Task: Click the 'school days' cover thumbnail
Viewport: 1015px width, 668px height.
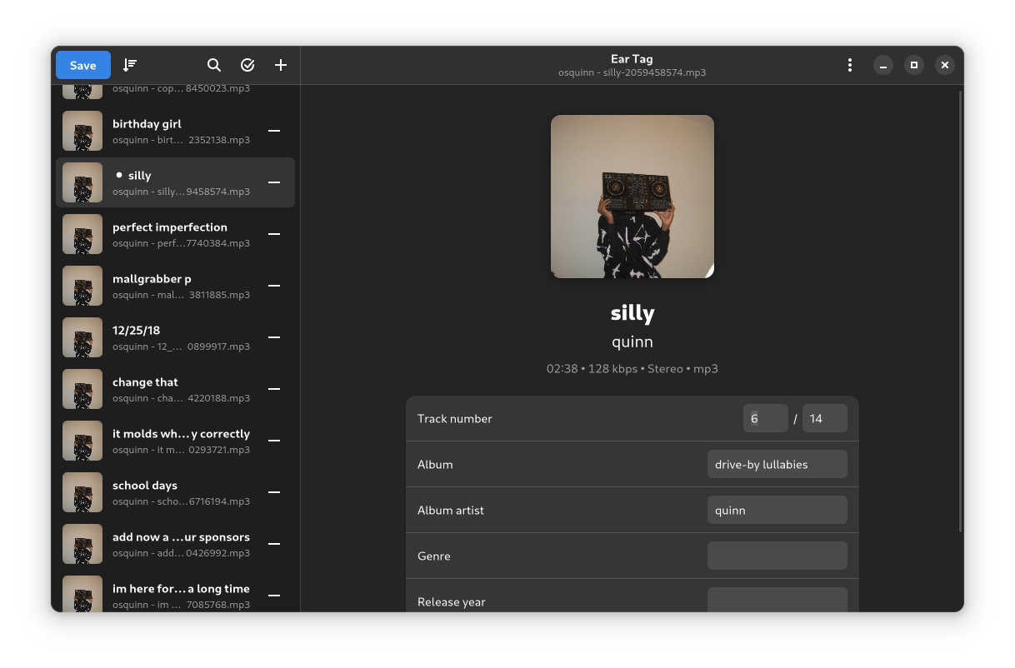Action: click(x=82, y=492)
